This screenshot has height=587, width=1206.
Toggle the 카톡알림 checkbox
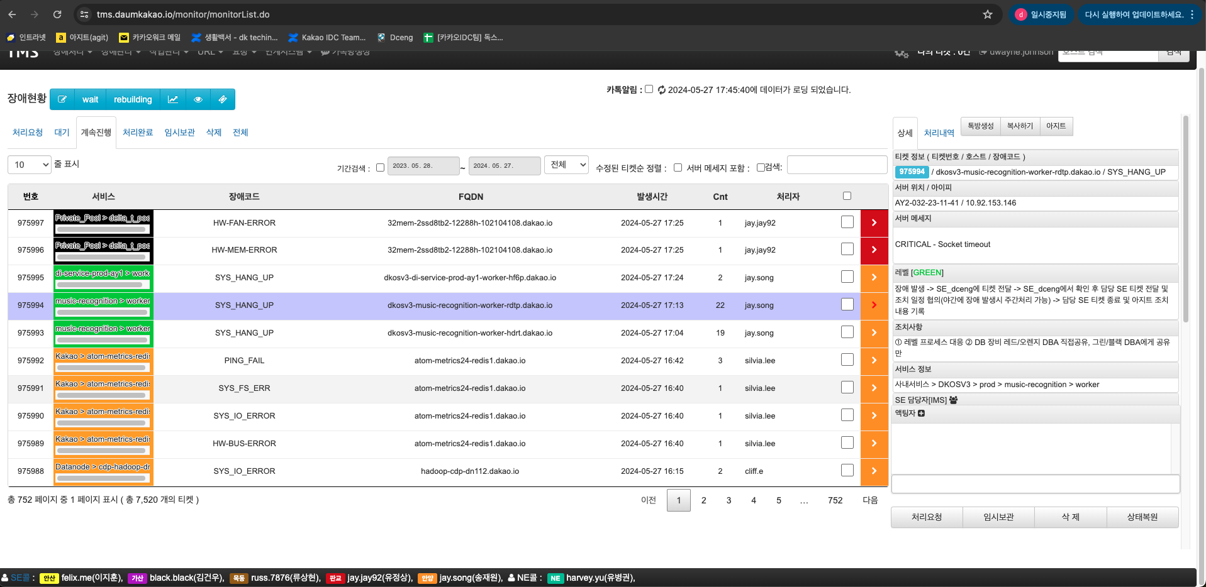(x=649, y=89)
